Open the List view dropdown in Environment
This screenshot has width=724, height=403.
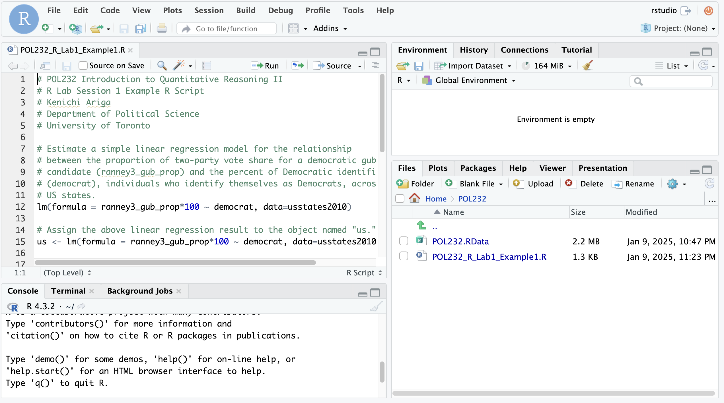[x=672, y=66]
